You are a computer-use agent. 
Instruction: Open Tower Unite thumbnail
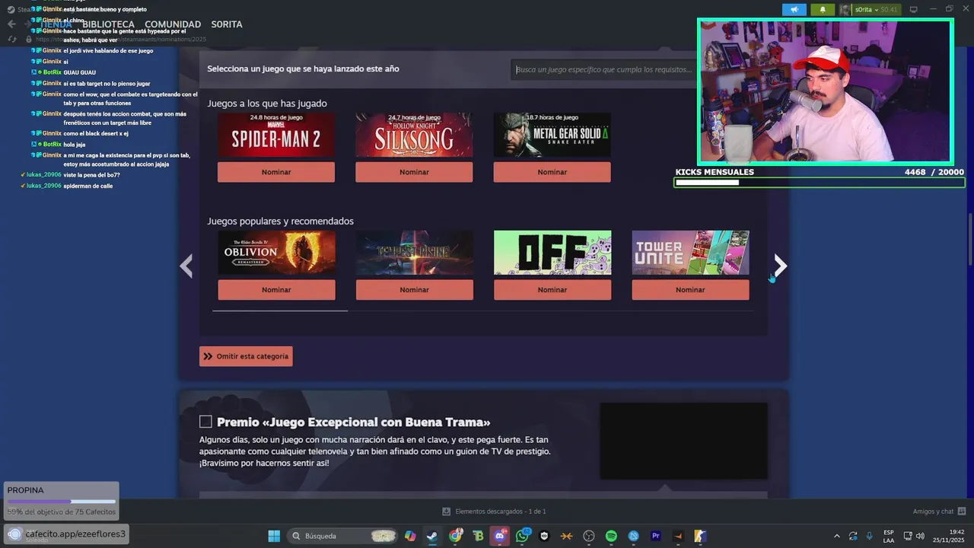[x=690, y=253]
